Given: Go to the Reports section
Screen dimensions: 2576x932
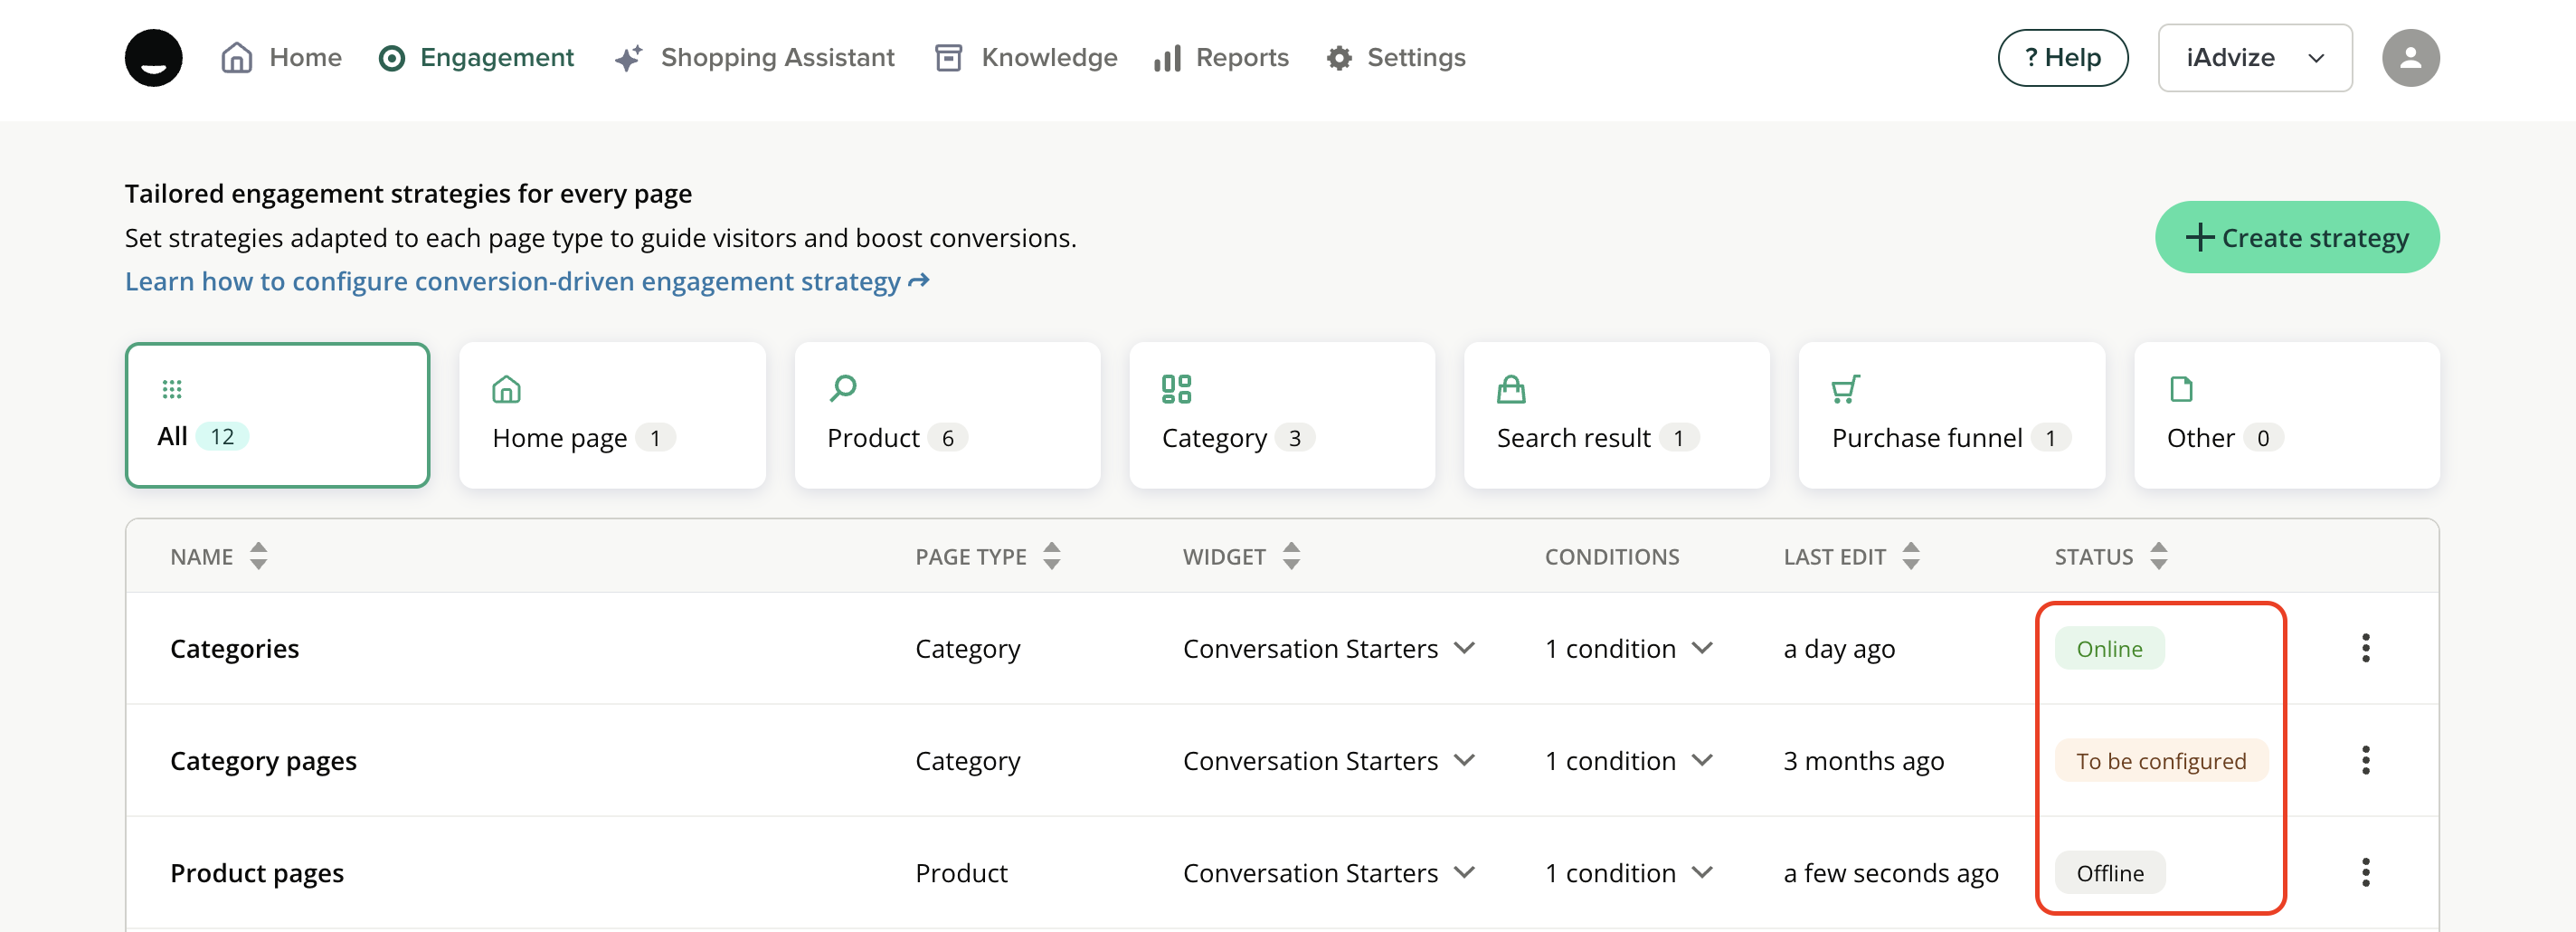Looking at the screenshot, I should pyautogui.click(x=1221, y=58).
